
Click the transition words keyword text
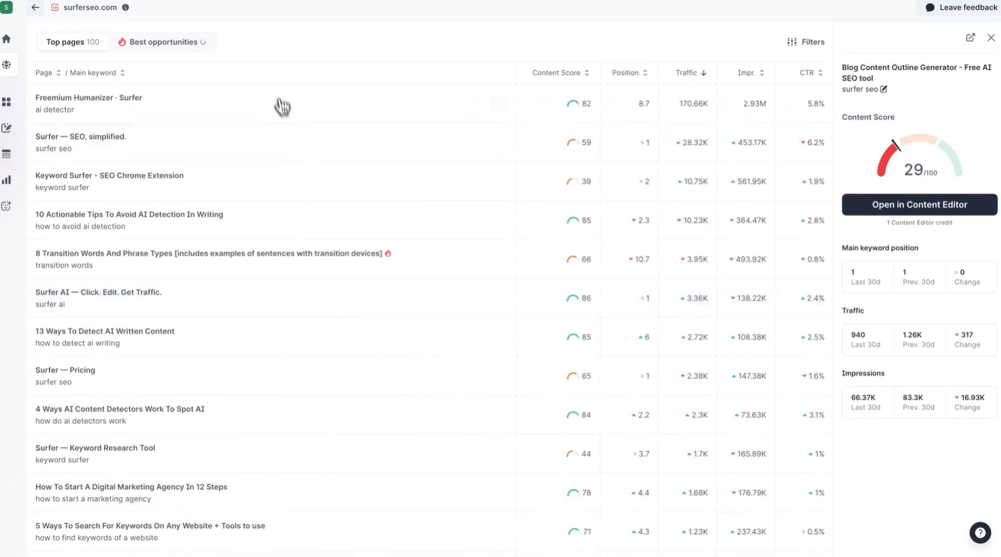tap(64, 265)
